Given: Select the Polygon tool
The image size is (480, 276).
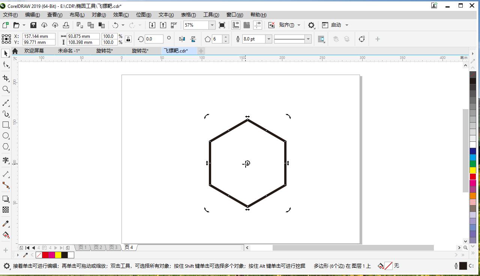Looking at the screenshot, I should coord(5,146).
